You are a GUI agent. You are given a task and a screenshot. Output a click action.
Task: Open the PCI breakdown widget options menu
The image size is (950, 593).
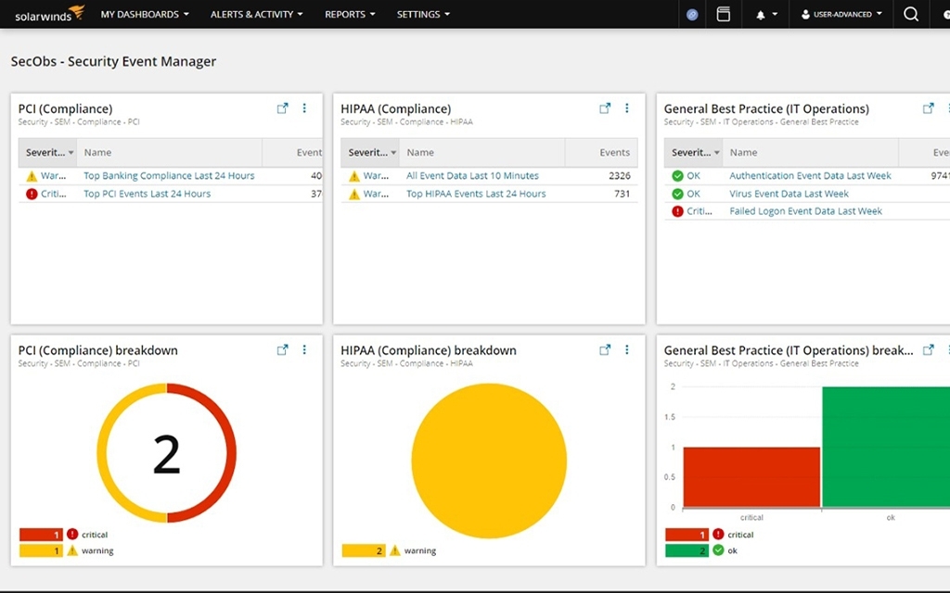tap(304, 349)
